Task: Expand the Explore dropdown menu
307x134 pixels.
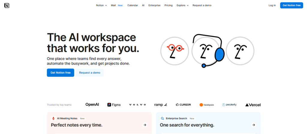Action: pos(183,5)
